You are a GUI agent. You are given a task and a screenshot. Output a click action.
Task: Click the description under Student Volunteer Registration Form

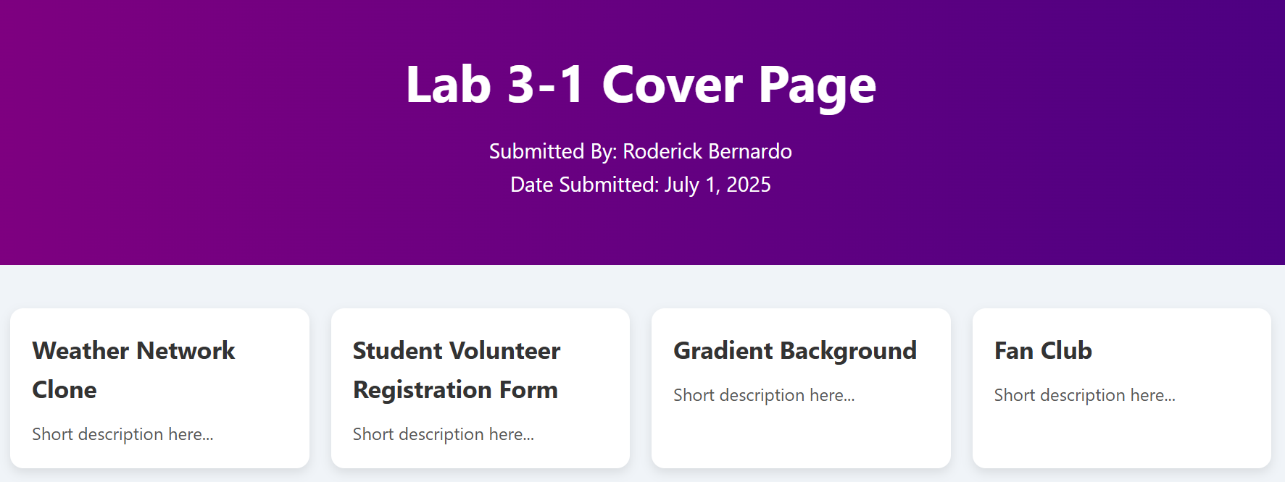(x=444, y=434)
